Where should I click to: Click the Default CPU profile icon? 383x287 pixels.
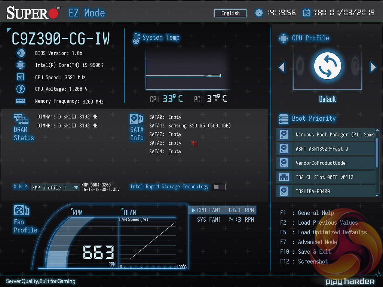tap(327, 66)
